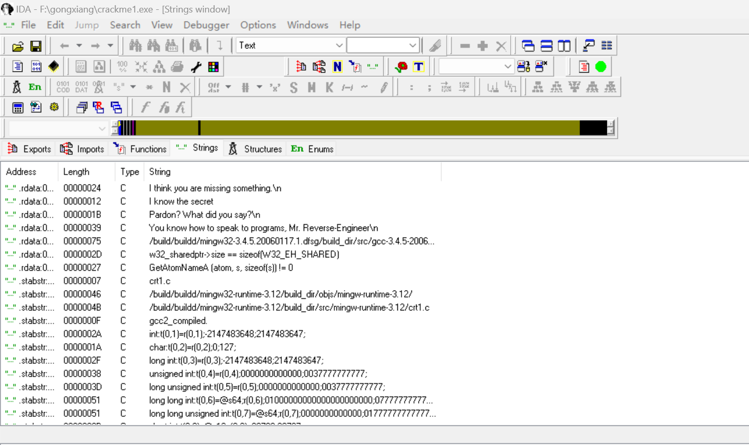Screen dimensions: 749x445
Task: Open the Debugger menu
Action: pos(206,25)
